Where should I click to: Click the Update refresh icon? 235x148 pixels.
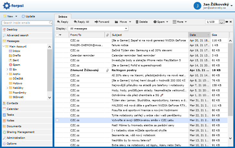click(x=23, y=16)
